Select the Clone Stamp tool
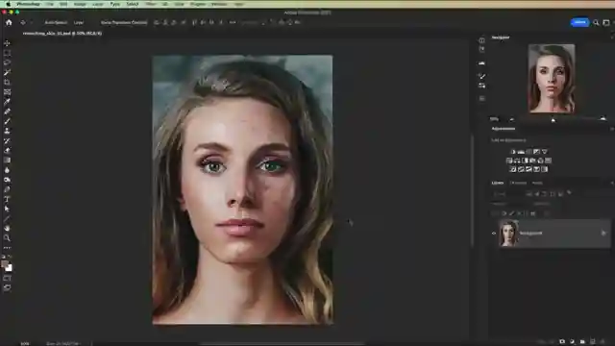 [7, 131]
